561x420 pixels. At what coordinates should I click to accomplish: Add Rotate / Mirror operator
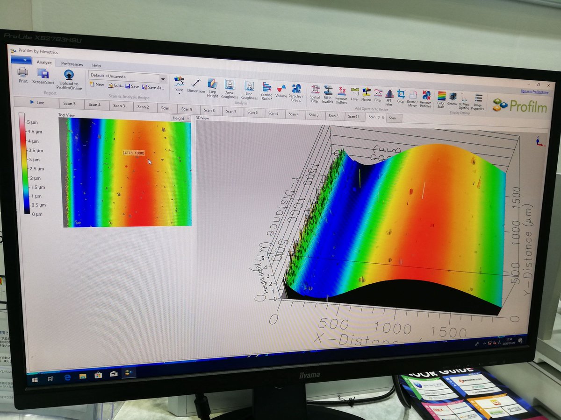(412, 98)
